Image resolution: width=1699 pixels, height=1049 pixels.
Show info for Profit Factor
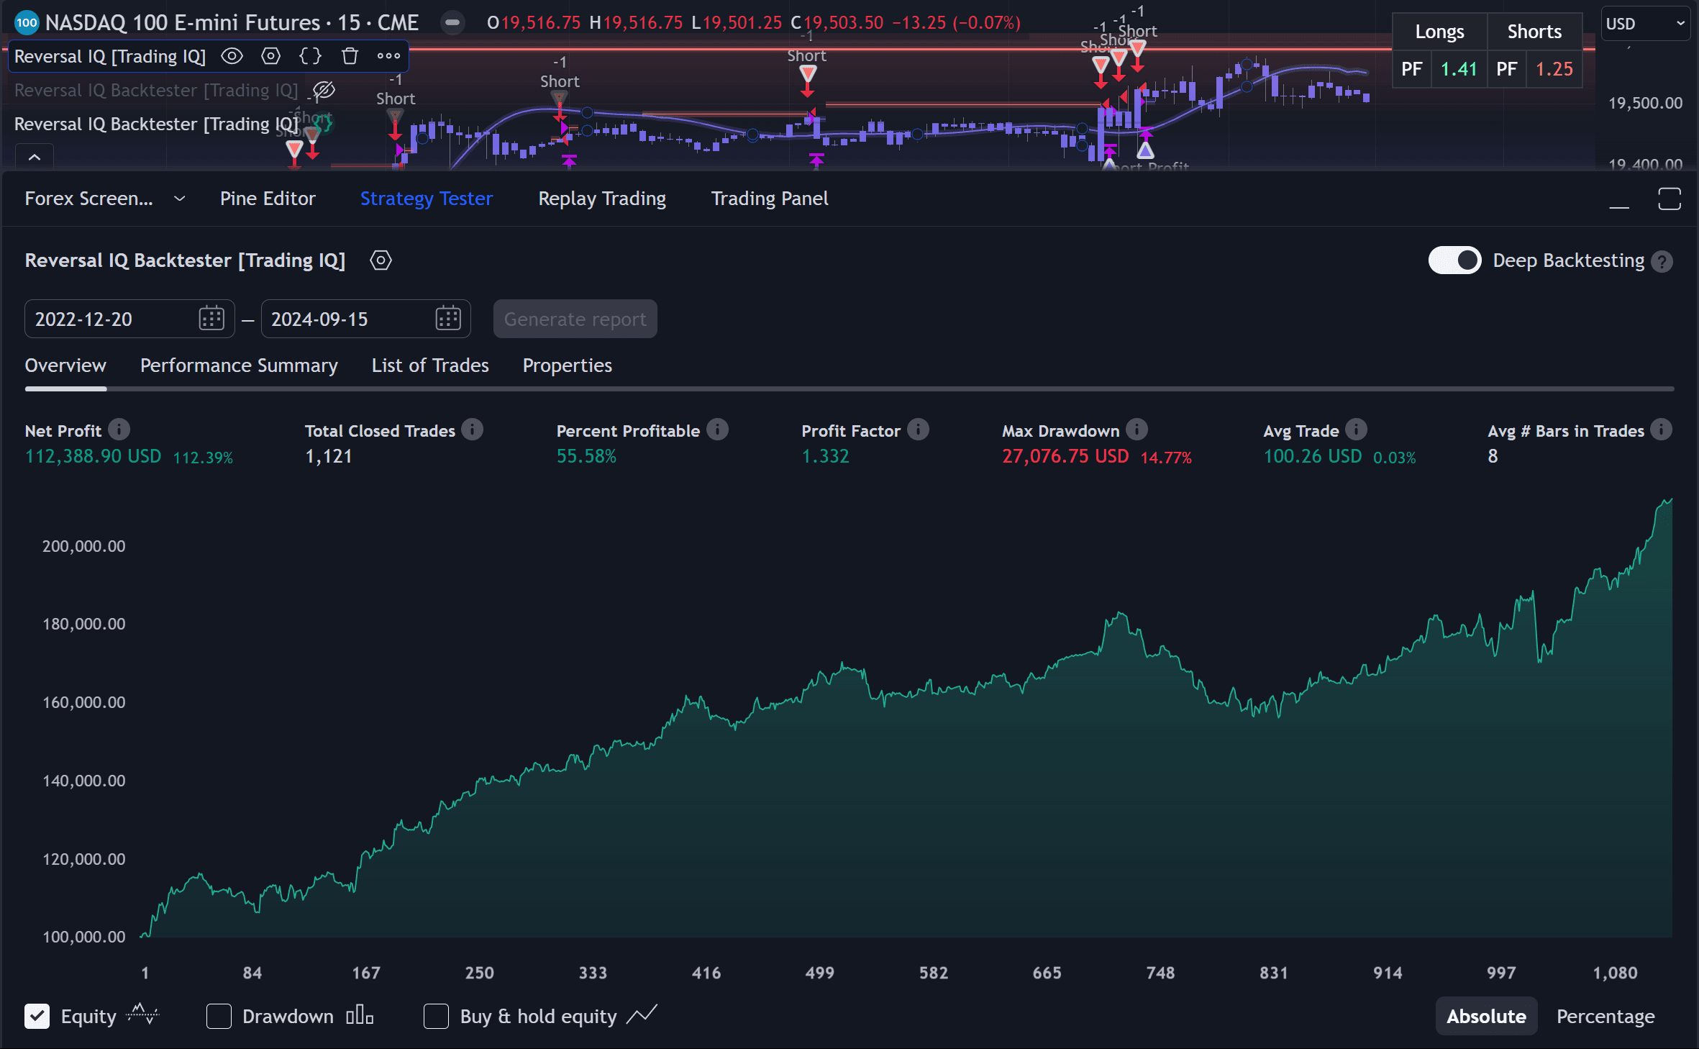918,430
